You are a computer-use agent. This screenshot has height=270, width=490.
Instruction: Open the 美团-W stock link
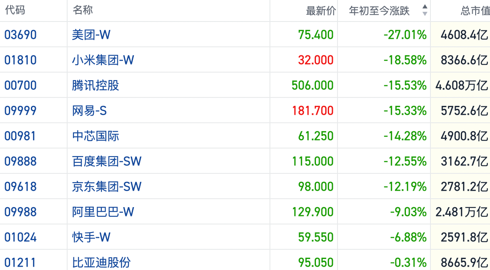[x=91, y=35]
